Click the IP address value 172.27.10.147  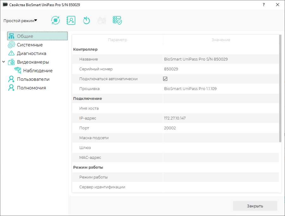pos(175,118)
